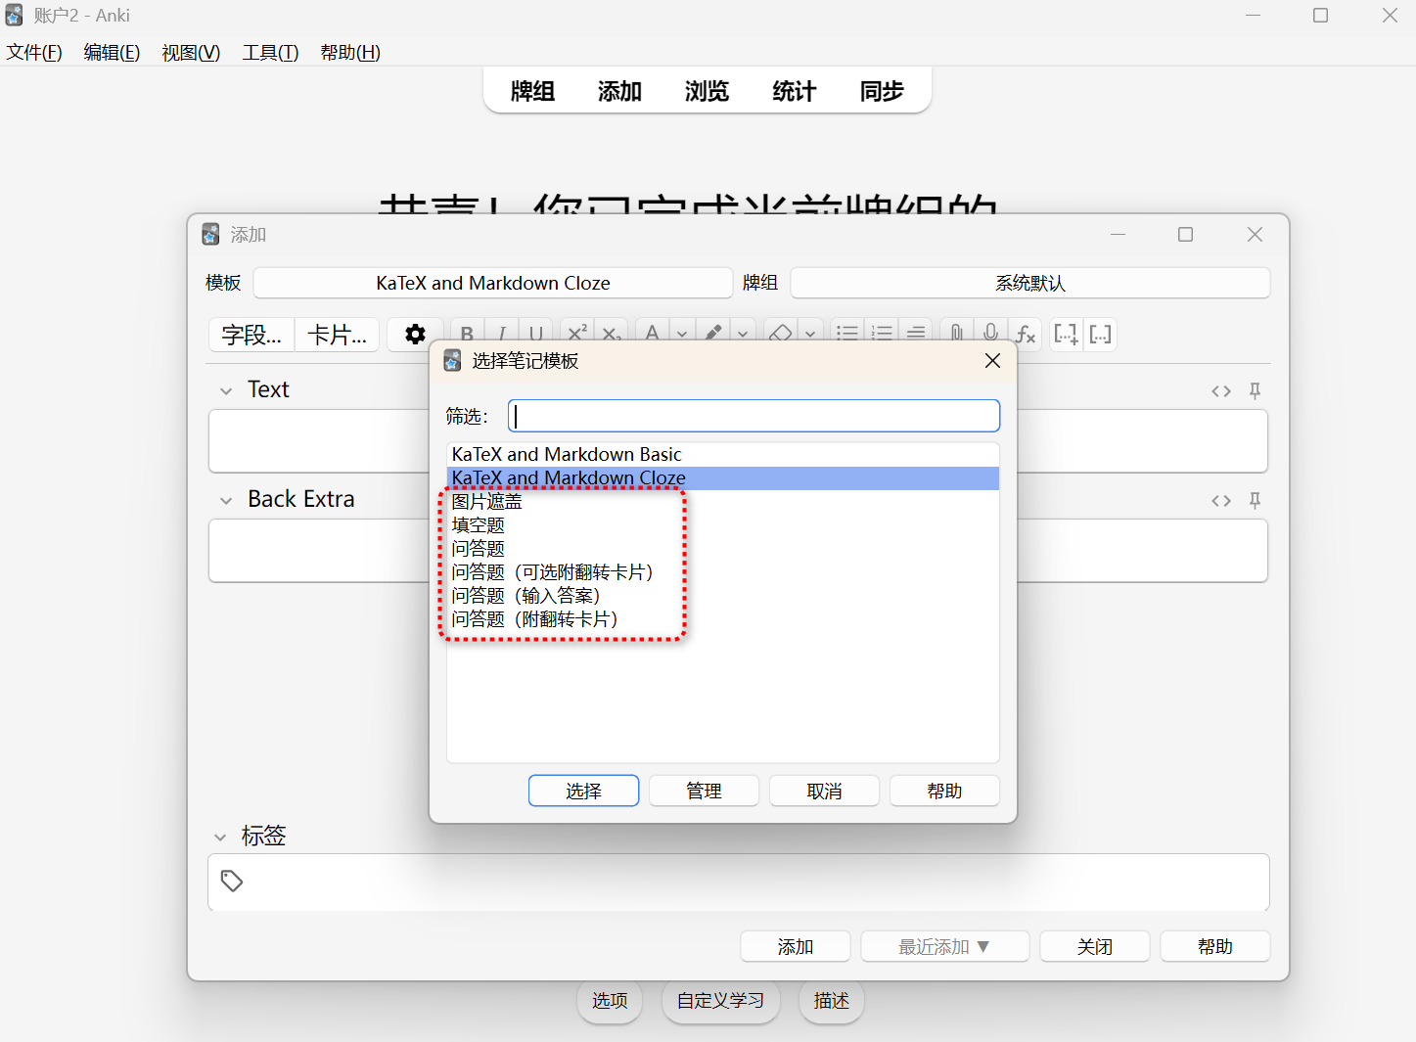This screenshot has height=1042, width=1416.
Task: Open the text alignment options icon
Action: click(916, 334)
